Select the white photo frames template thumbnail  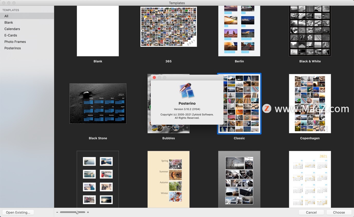(98, 179)
